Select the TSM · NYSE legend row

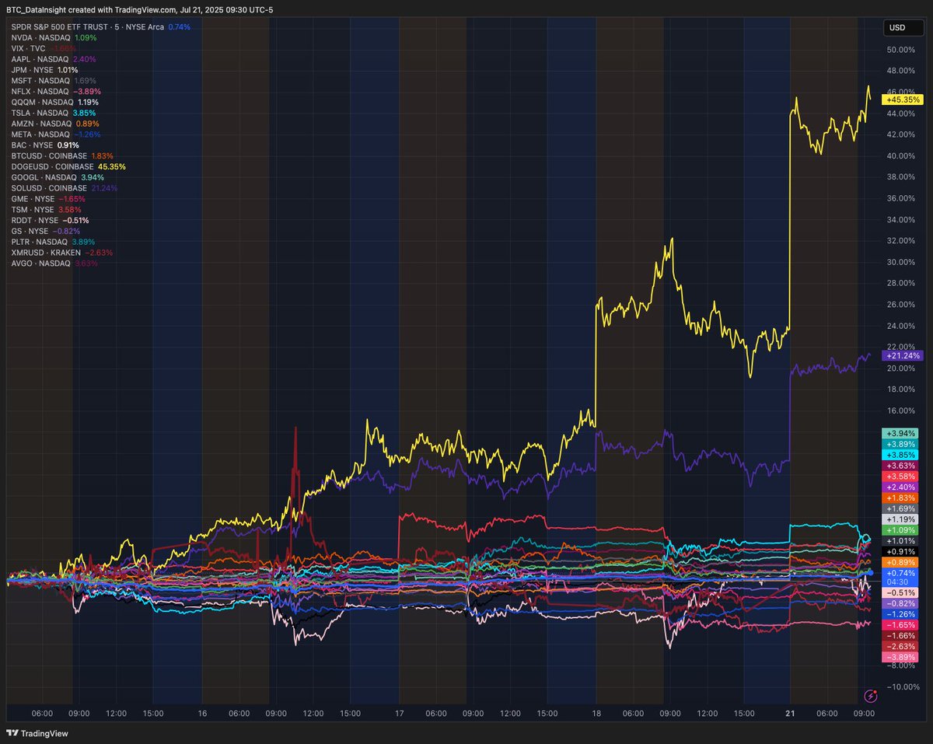pos(46,211)
